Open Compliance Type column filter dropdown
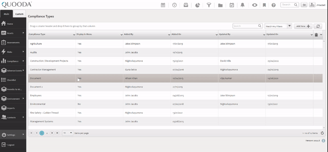 (x=74, y=35)
